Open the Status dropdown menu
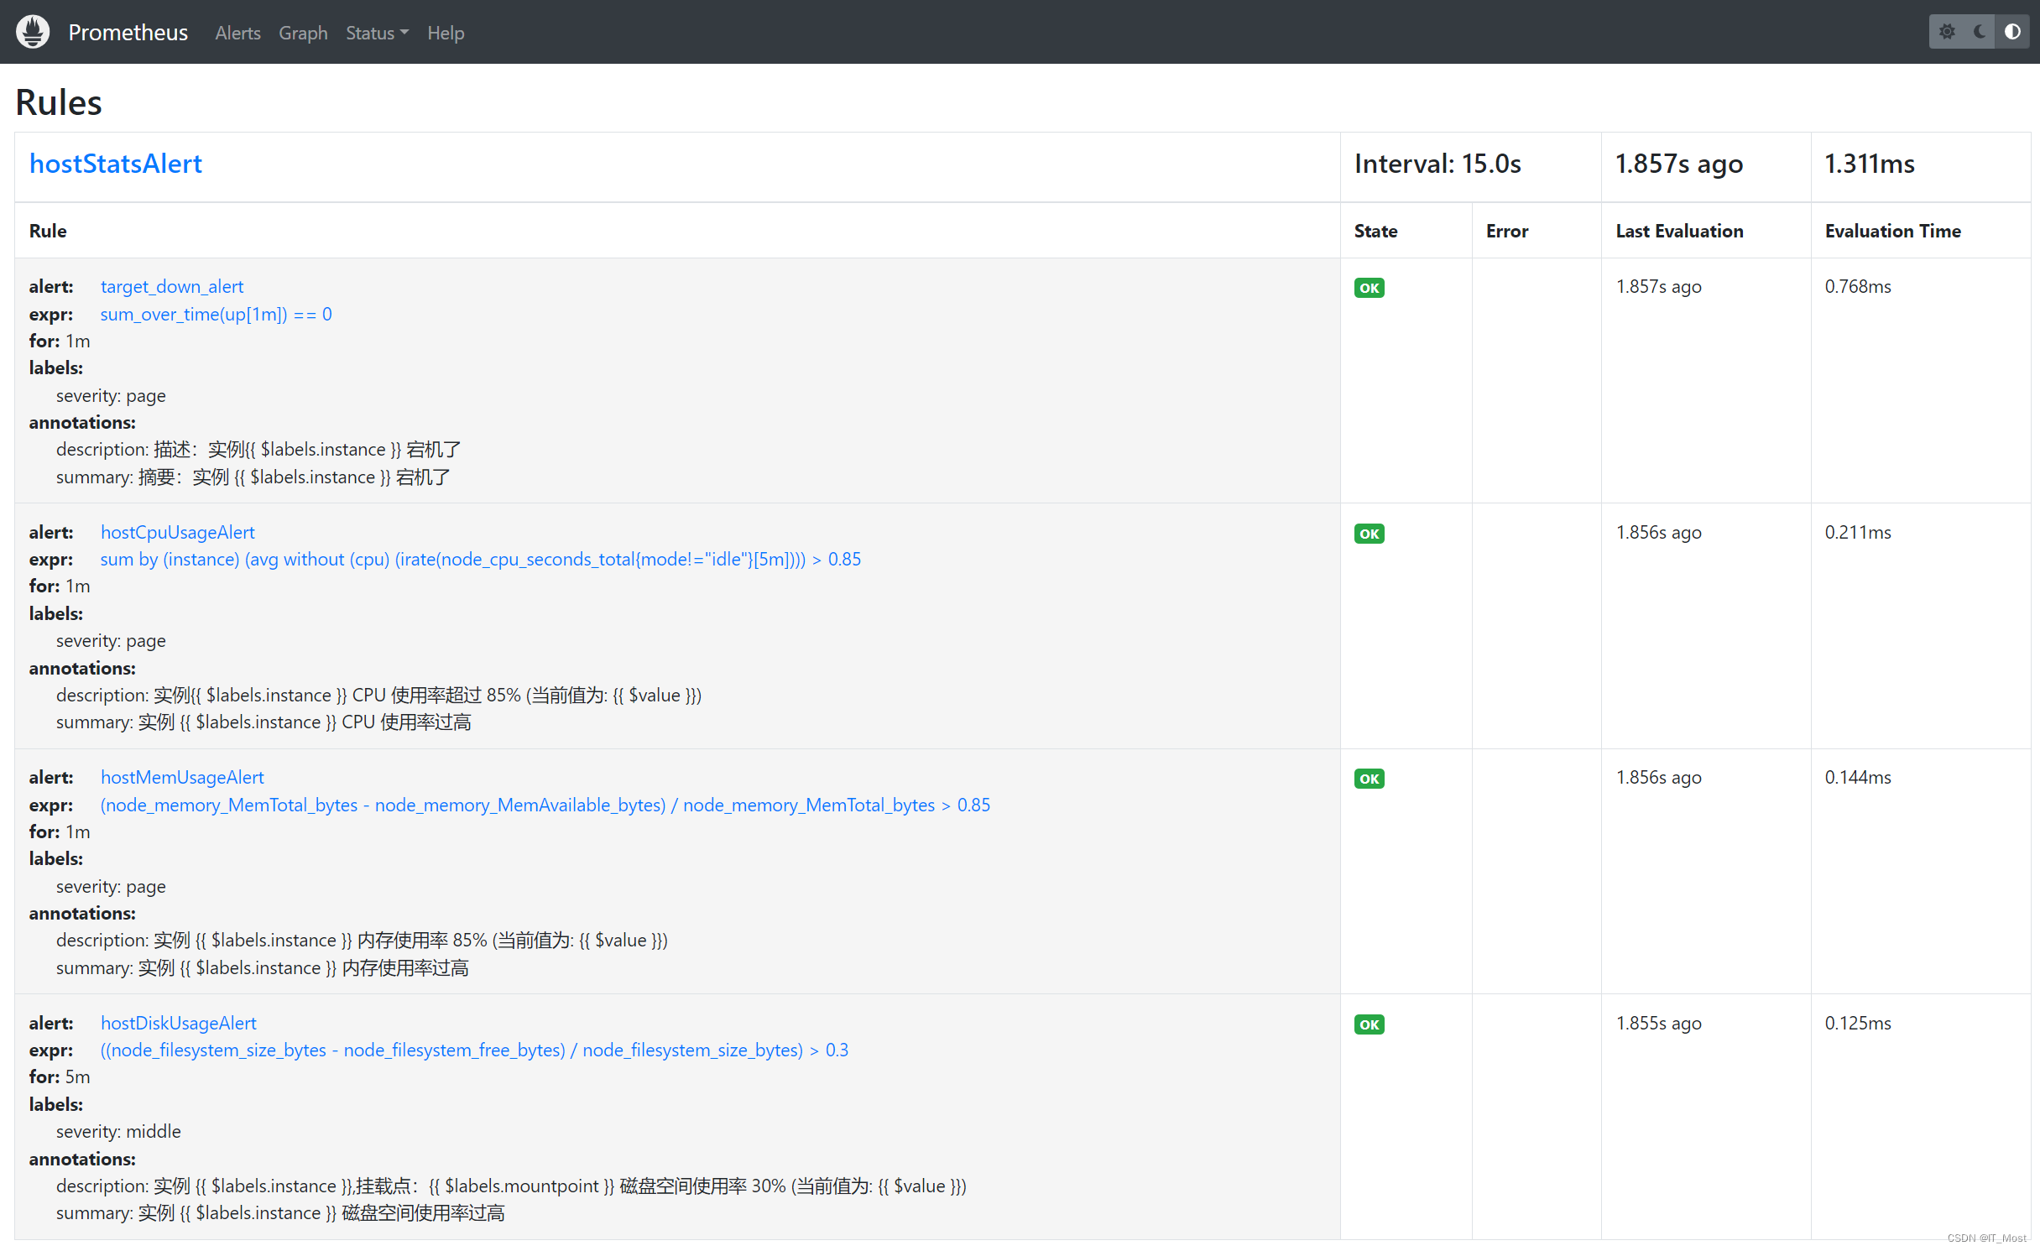Image resolution: width=2040 pixels, height=1251 pixels. 377,33
